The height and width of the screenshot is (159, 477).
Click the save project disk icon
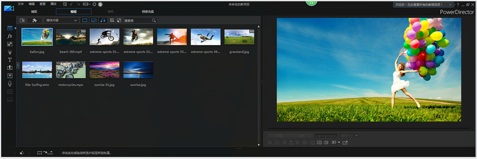pyautogui.click(x=65, y=4)
